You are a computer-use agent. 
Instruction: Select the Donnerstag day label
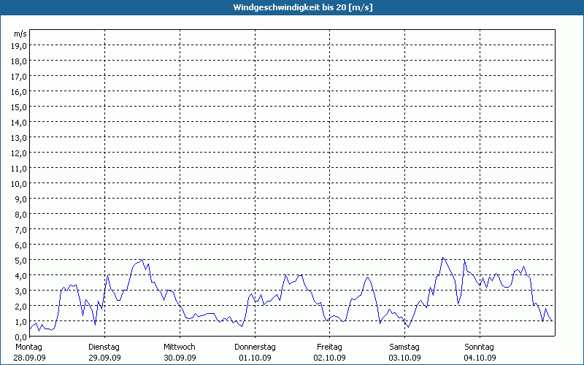pyautogui.click(x=255, y=347)
